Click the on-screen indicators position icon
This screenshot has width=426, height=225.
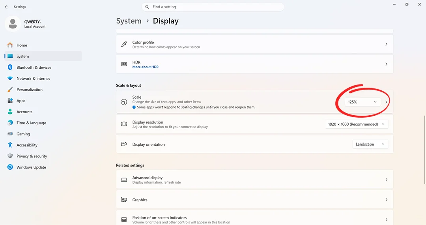(124, 219)
